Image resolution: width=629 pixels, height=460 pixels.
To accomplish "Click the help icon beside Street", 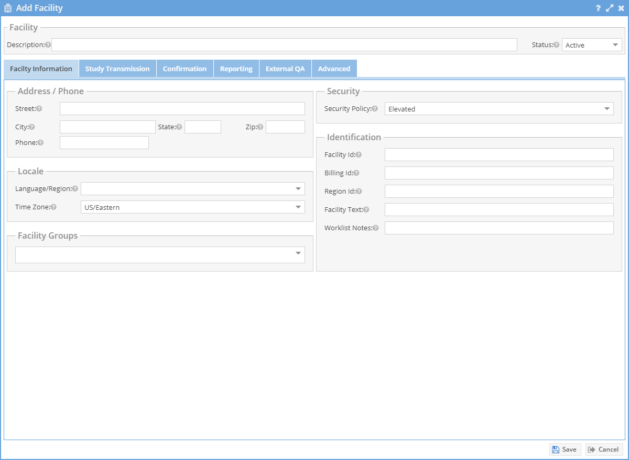I will [x=39, y=109].
